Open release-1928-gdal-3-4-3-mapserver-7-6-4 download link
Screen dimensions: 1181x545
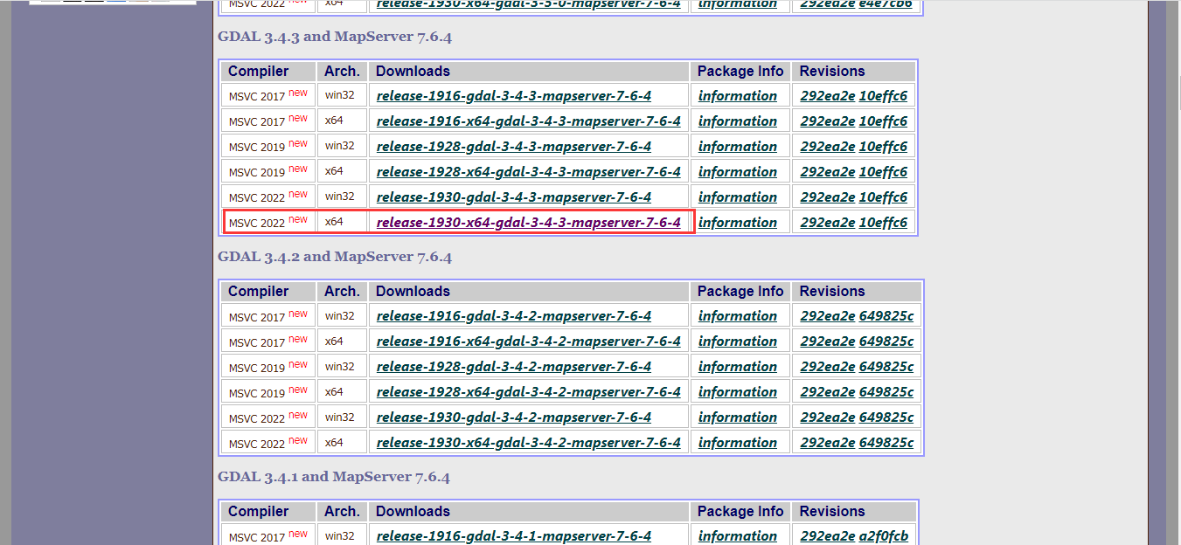pyautogui.click(x=514, y=147)
